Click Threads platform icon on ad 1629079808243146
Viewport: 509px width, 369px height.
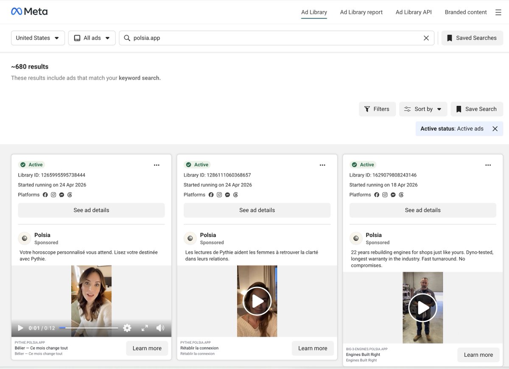[401, 195]
